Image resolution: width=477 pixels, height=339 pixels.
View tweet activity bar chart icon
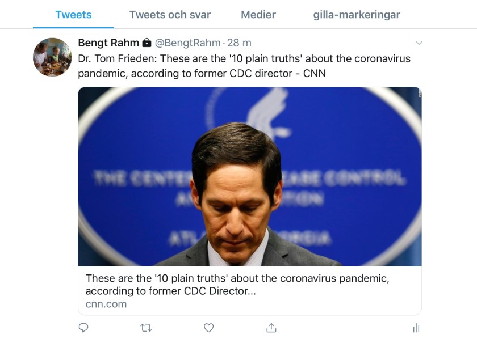[x=416, y=328]
